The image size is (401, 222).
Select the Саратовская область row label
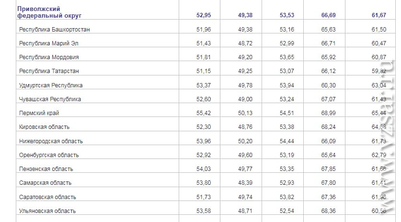click(x=47, y=197)
